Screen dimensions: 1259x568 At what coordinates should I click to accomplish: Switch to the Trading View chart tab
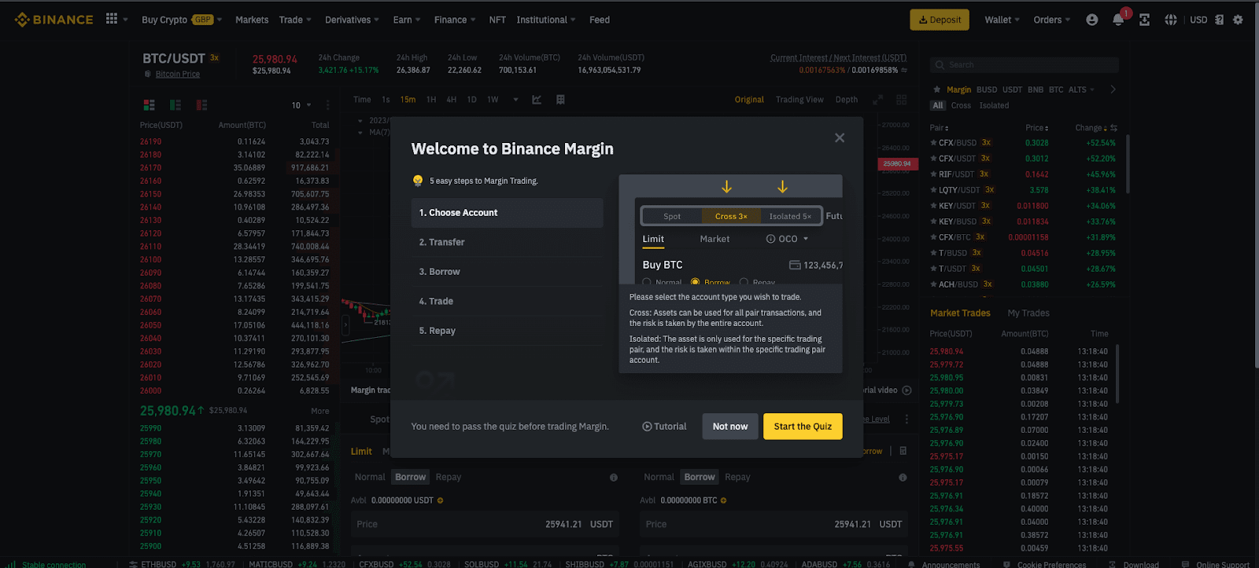[x=799, y=100]
